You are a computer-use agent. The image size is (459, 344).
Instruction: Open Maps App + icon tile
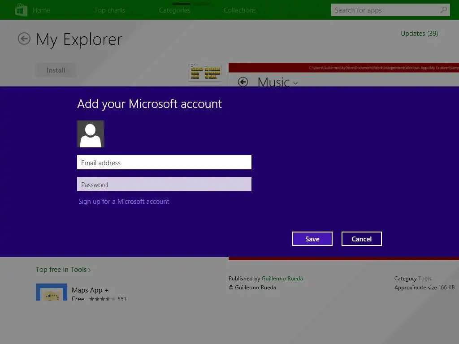(52, 292)
